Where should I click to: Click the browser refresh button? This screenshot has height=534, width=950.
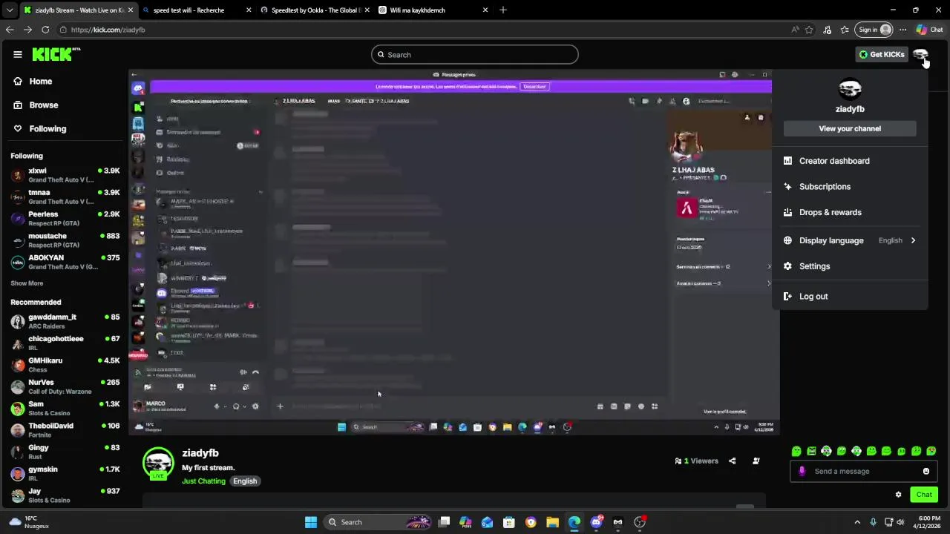[x=45, y=30]
